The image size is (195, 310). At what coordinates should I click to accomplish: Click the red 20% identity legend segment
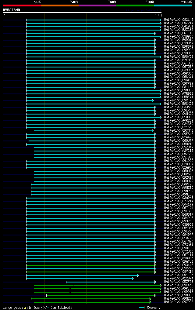point(22,5)
